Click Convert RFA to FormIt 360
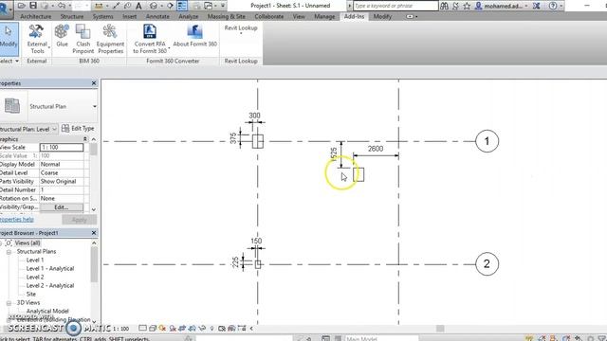The width and height of the screenshot is (607, 341). click(150, 39)
